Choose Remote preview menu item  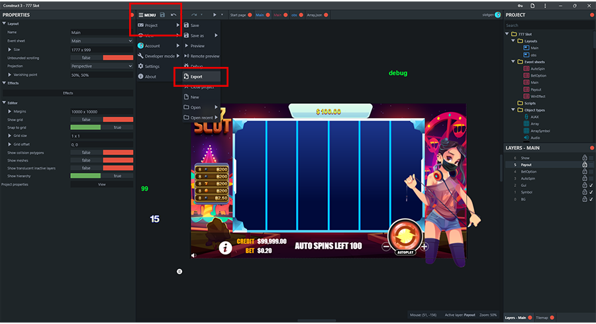[201, 56]
